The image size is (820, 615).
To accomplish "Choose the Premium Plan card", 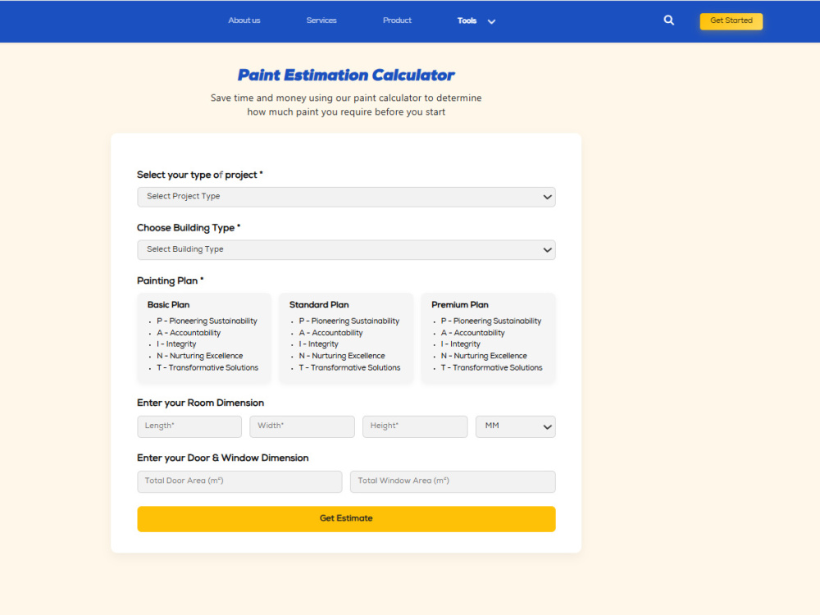I will coord(489,338).
